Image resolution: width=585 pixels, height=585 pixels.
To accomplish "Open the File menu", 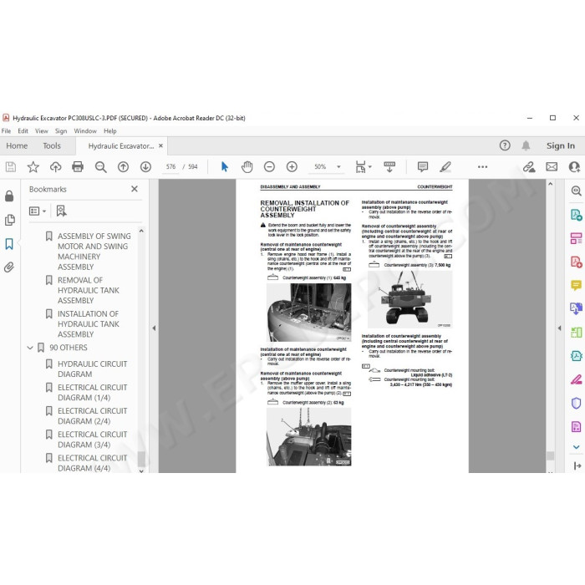I will coord(6,131).
